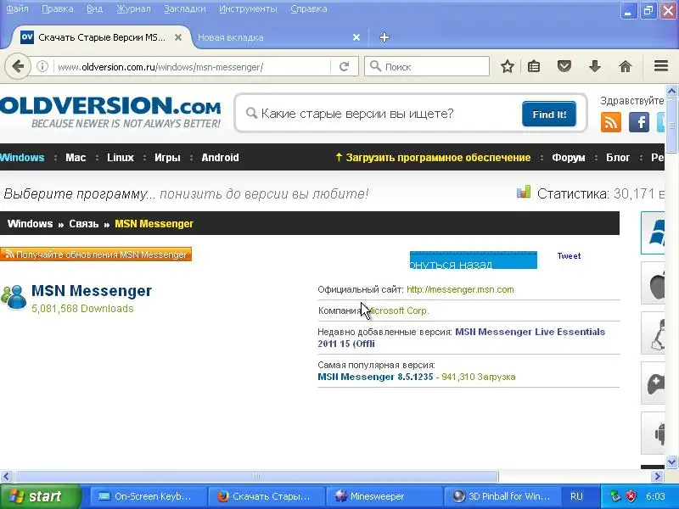679x509 pixels.
Task: Close the 'Скачать Старые Версии MS...' tab
Action: point(178,37)
